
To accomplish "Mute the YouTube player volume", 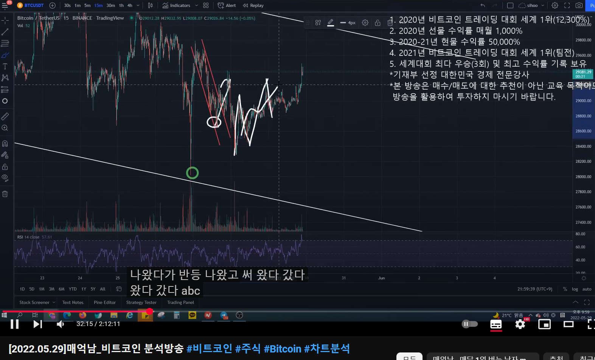I will [x=61, y=324].
